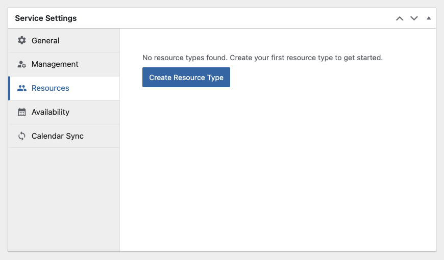Click the user-gear icon beside Management
This screenshot has width=444, height=260.
[x=22, y=64]
